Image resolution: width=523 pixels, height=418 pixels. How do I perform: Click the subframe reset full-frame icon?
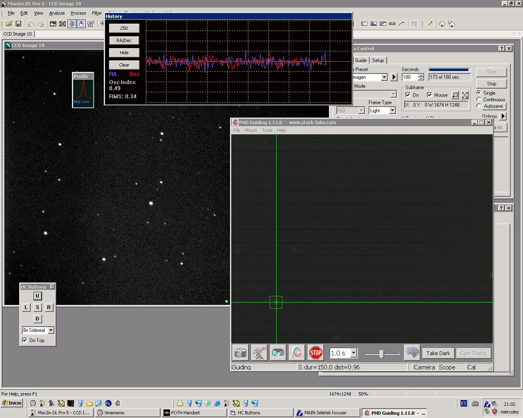click(x=465, y=95)
